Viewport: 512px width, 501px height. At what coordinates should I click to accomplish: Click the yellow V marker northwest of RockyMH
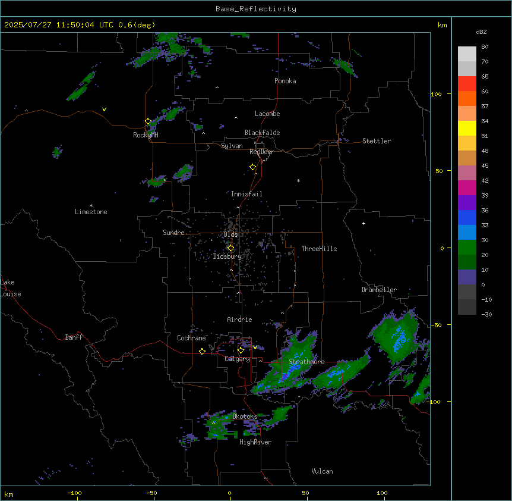[104, 109]
